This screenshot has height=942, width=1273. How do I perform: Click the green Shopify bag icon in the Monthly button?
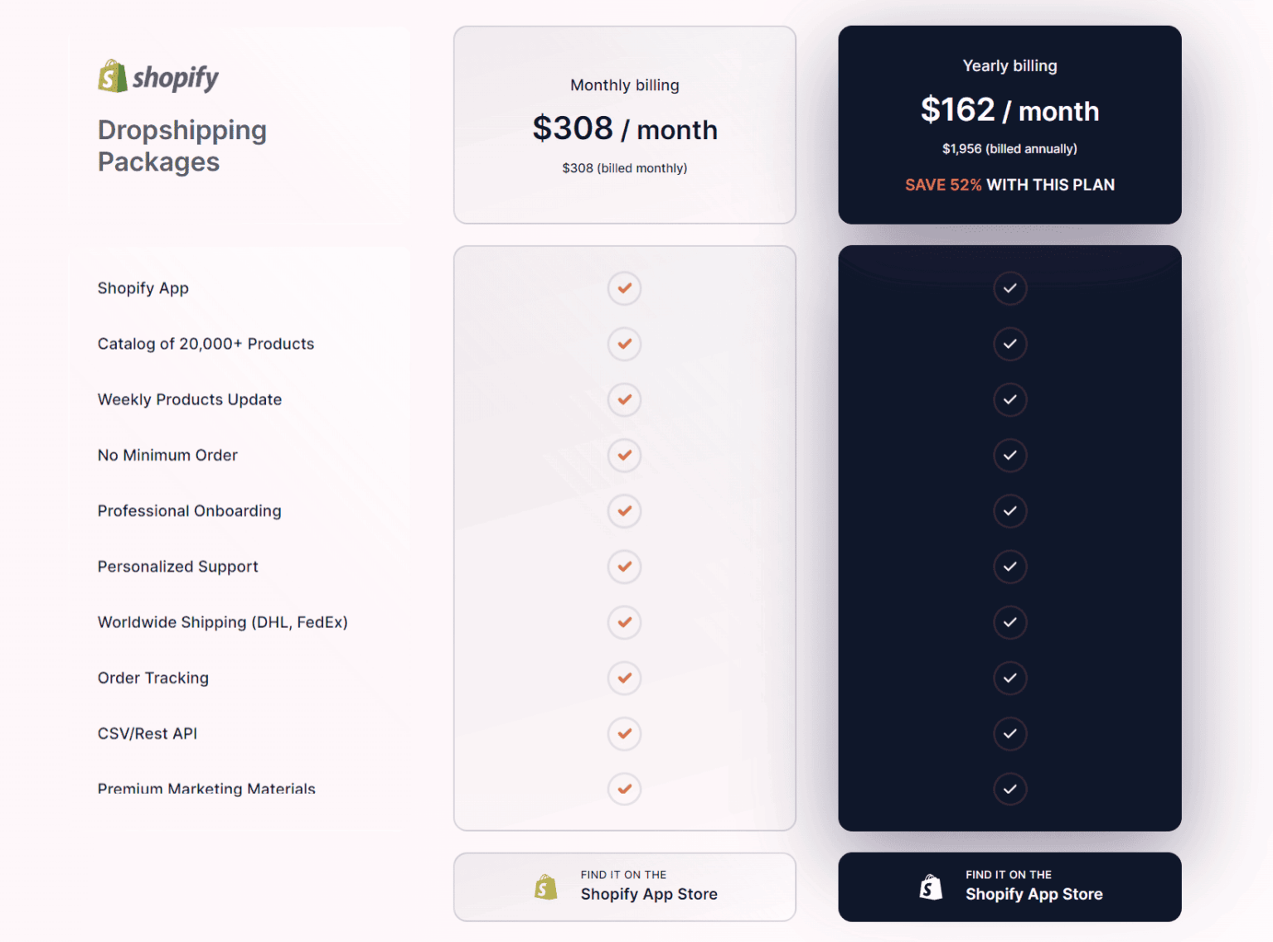(546, 886)
